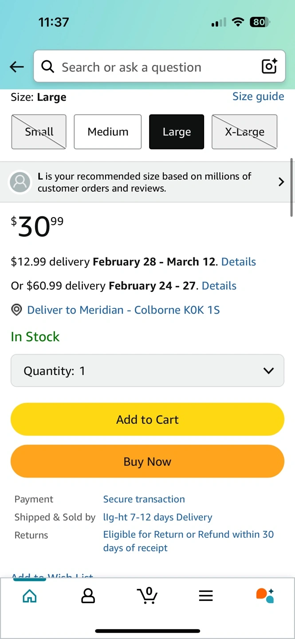Image resolution: width=295 pixels, height=639 pixels.
Task: Tap the back arrow icon
Action: click(x=17, y=67)
